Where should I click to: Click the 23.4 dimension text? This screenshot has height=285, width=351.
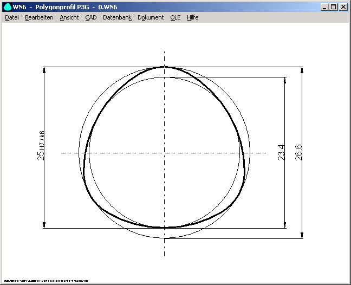(281, 152)
